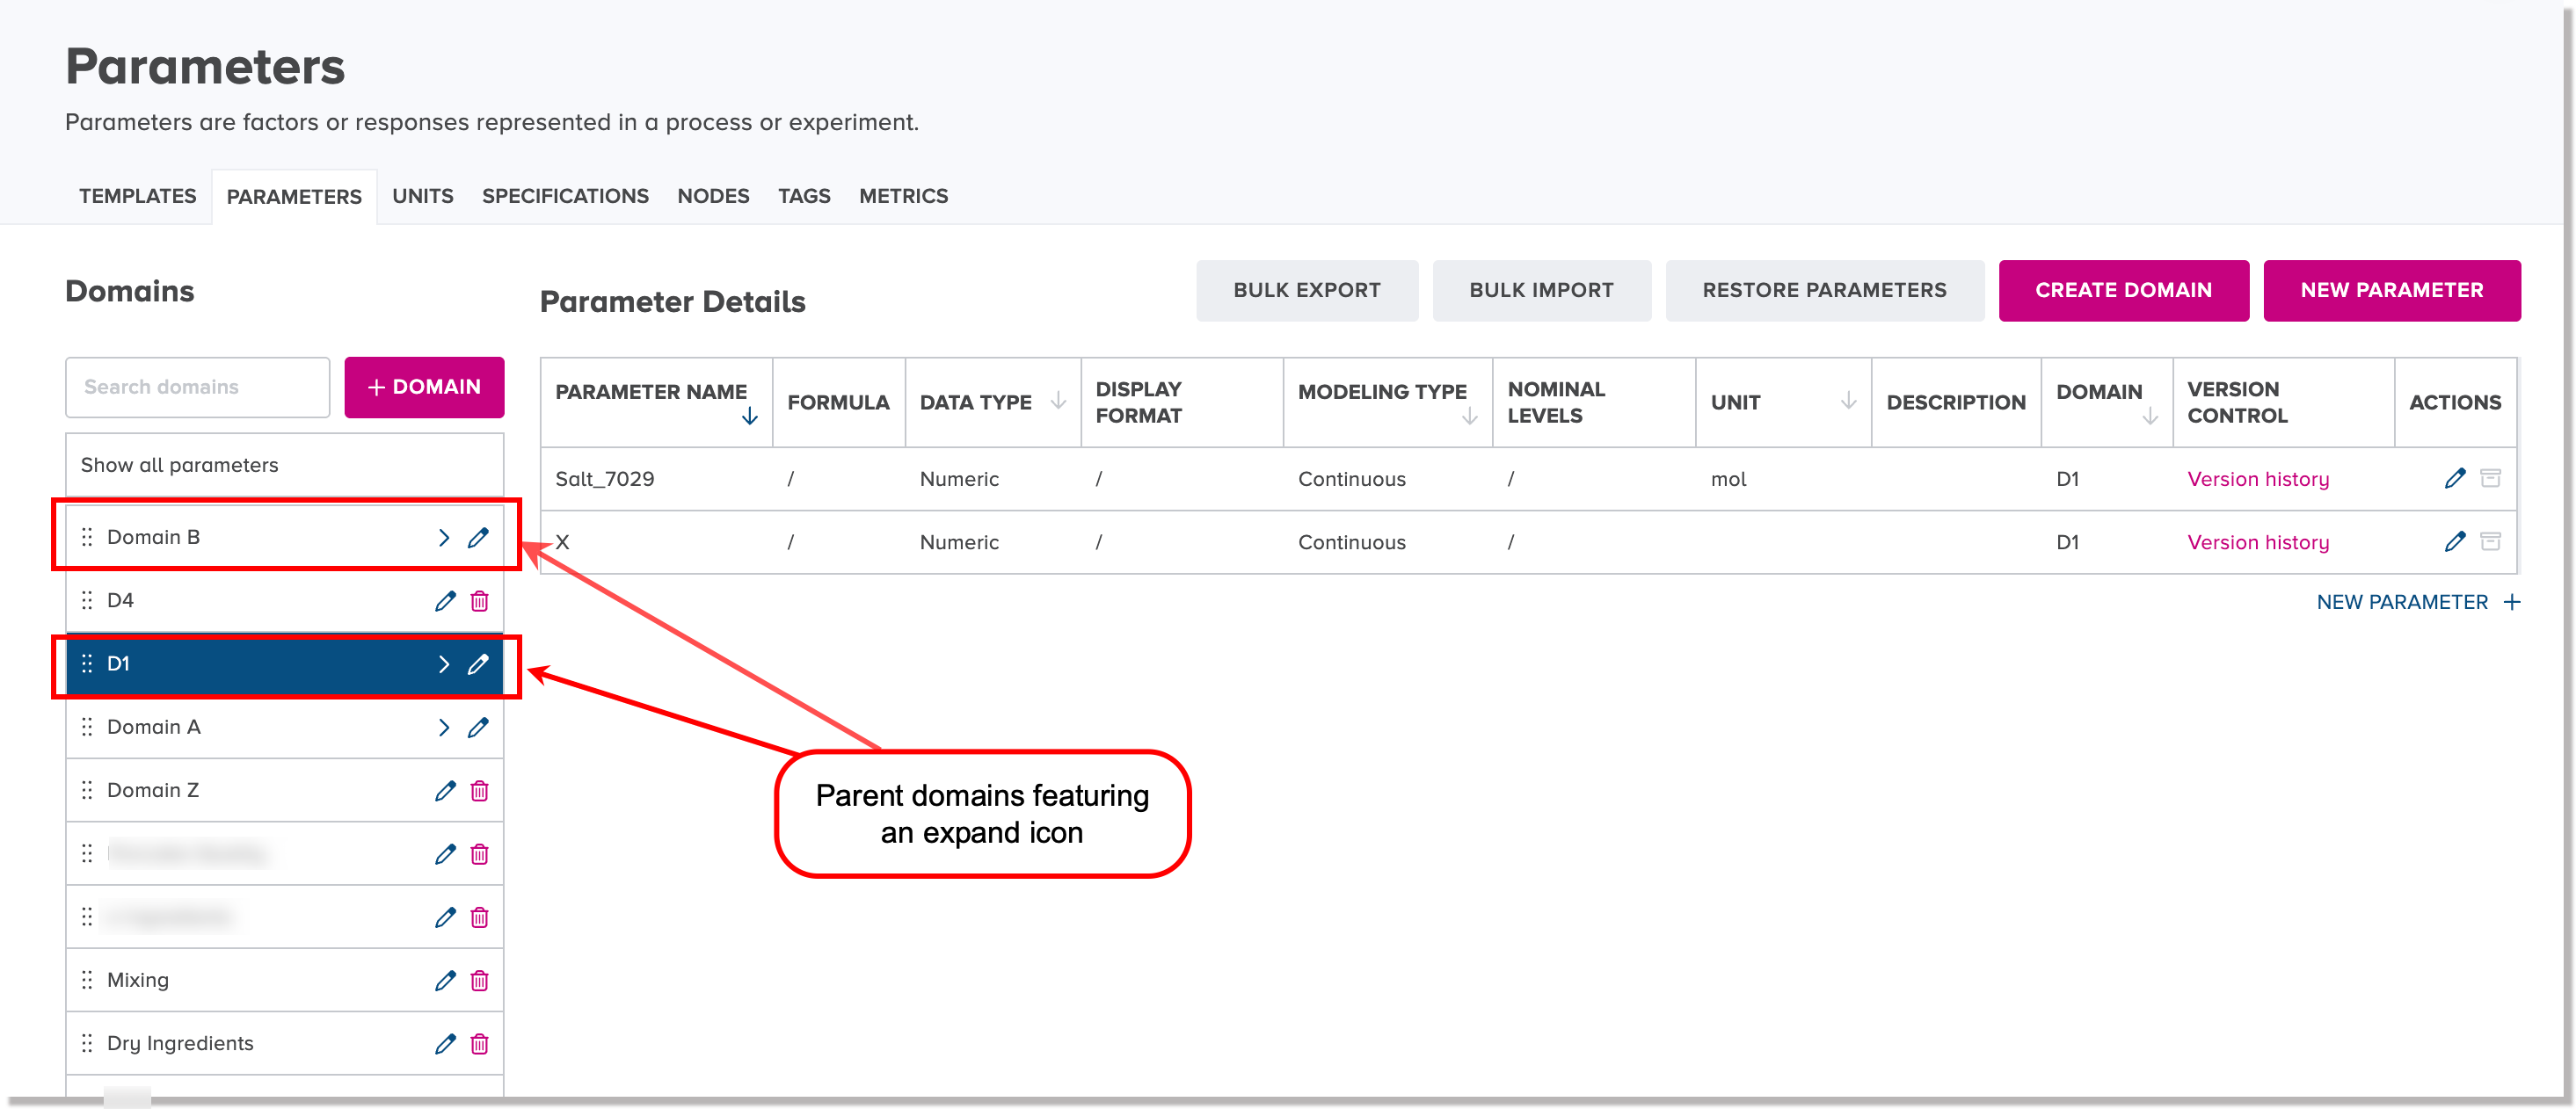Open the Units tab
2576x1109 pixels.
(423, 196)
